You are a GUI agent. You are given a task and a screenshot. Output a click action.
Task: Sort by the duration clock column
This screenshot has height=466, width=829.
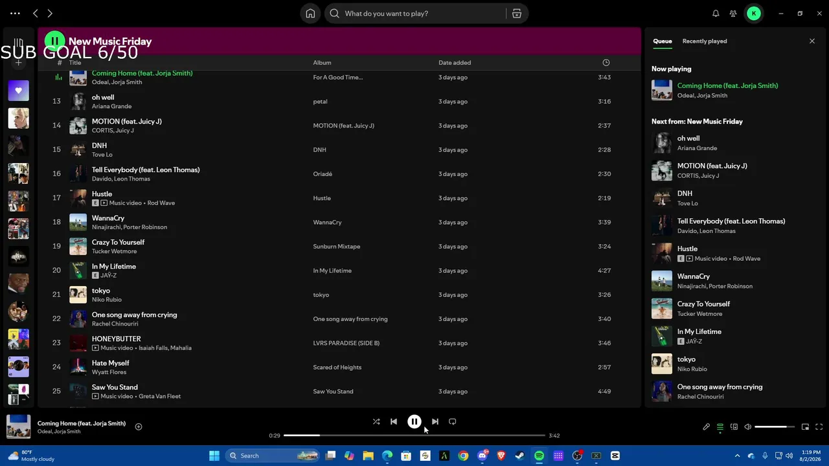[x=606, y=63]
